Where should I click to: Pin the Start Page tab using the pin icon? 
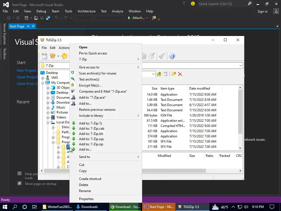[x=28, y=26]
